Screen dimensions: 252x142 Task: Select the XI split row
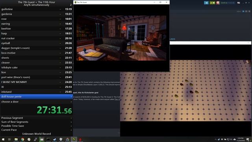click(37, 87)
